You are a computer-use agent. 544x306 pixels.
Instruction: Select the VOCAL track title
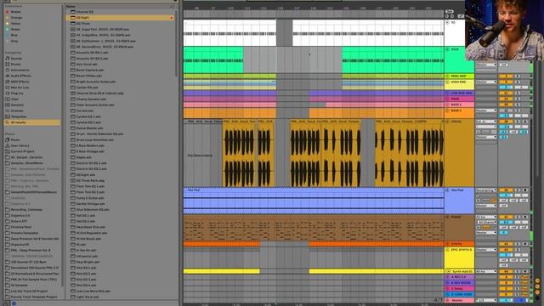pyautogui.click(x=456, y=122)
